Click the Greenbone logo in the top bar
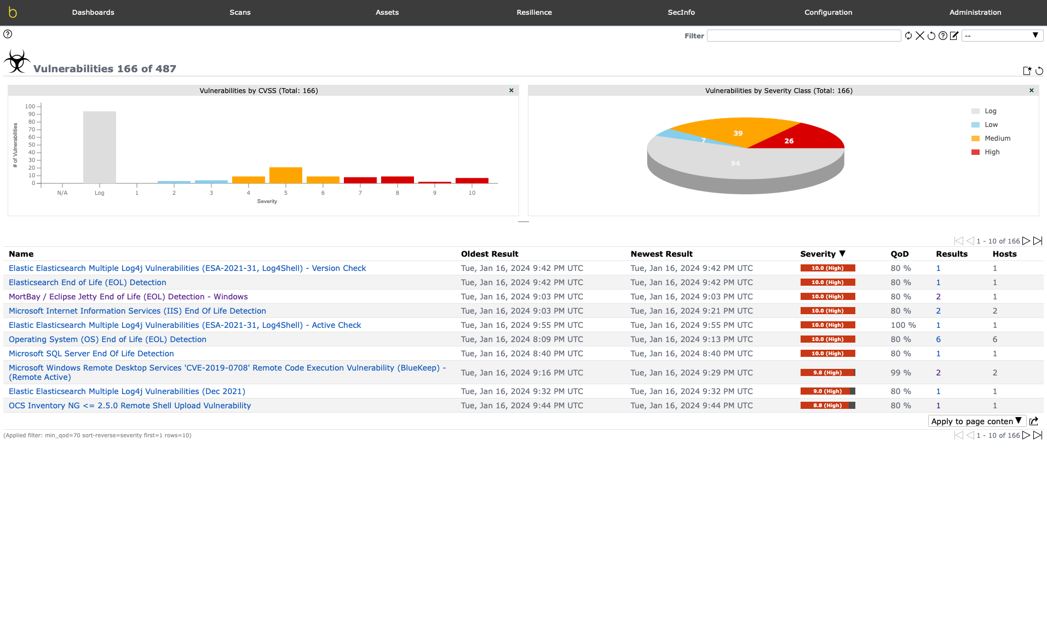The height and width of the screenshot is (642, 1047). [x=13, y=12]
